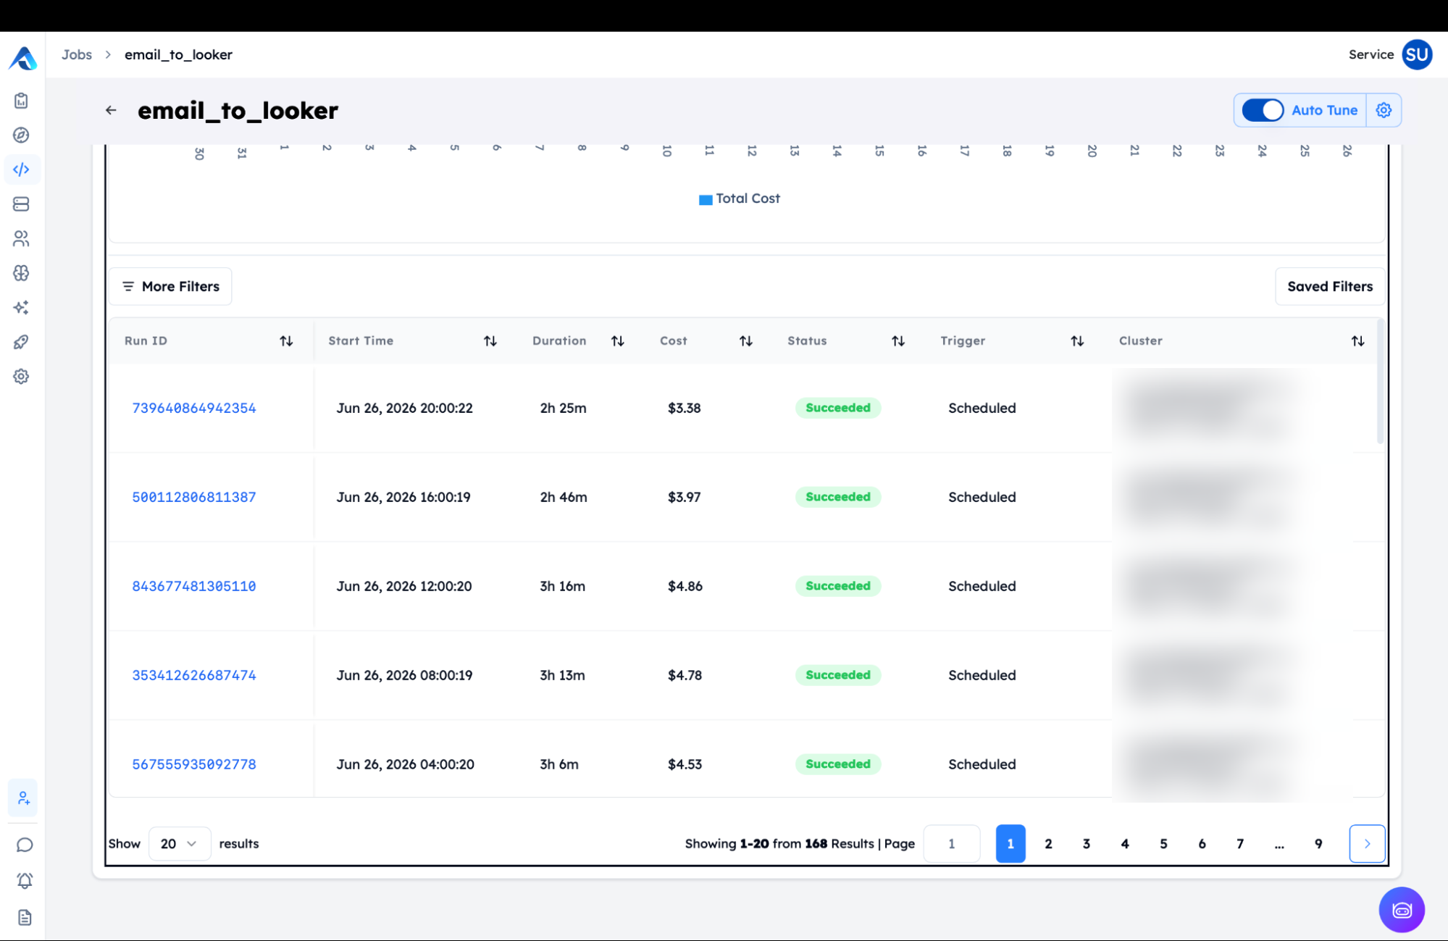Click the 3h 13m duration cell
The width and height of the screenshot is (1448, 941).
[562, 676]
